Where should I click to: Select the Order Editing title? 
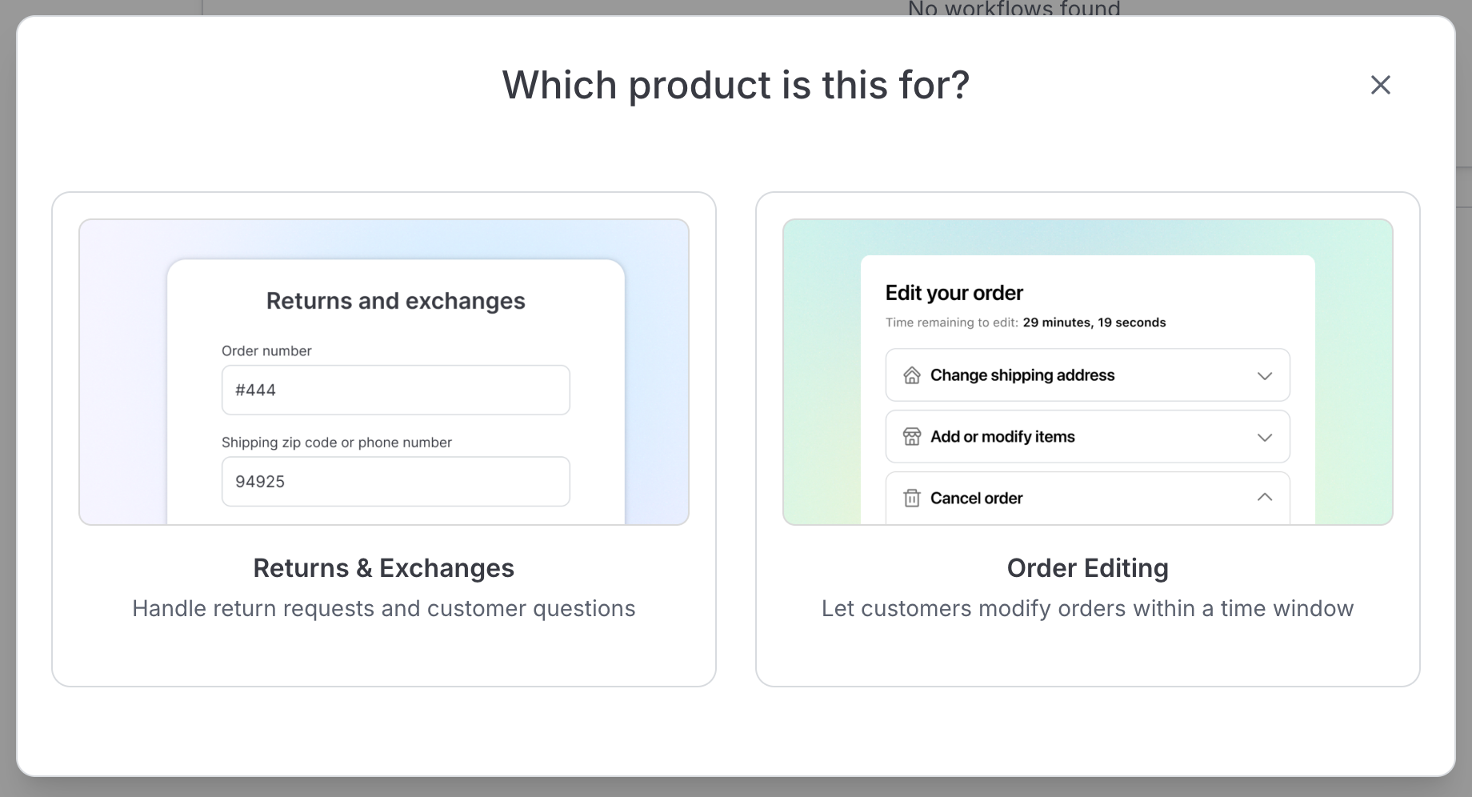tap(1087, 568)
